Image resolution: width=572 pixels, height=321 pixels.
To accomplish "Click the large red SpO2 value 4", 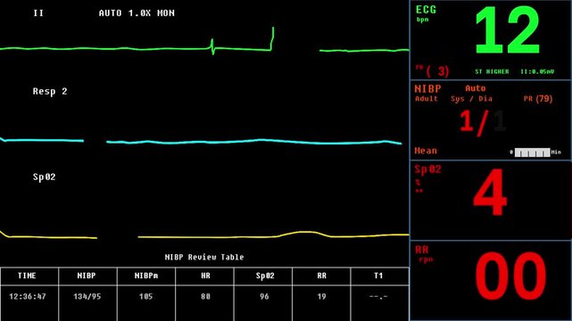I will tap(490, 193).
